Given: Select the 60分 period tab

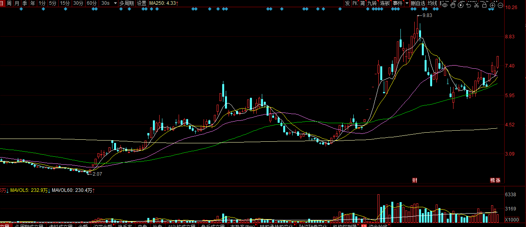Looking at the screenshot, I should tap(92, 3).
